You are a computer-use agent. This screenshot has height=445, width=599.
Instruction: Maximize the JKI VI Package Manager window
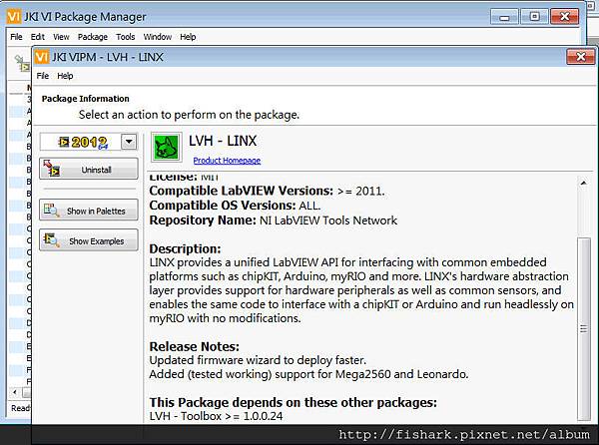point(534,16)
